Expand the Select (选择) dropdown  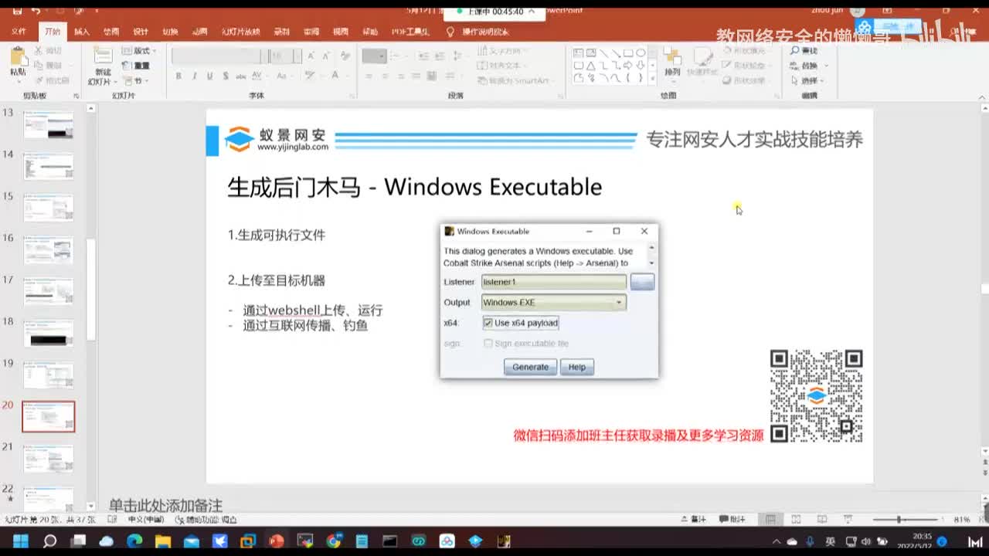pos(807,80)
